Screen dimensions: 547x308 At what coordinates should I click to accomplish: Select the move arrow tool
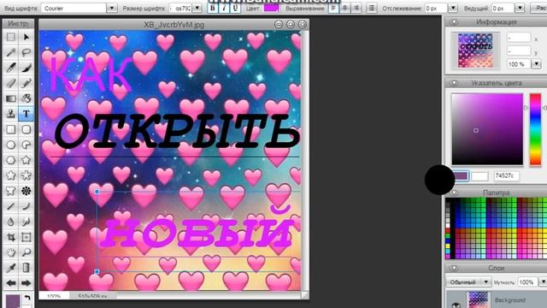pos(26,37)
